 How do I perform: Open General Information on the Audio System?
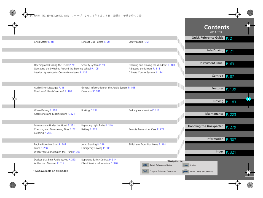[x=108, y=88]
